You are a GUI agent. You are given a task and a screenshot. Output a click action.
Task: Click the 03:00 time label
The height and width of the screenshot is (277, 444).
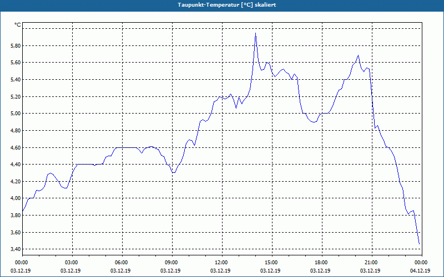click(x=73, y=263)
